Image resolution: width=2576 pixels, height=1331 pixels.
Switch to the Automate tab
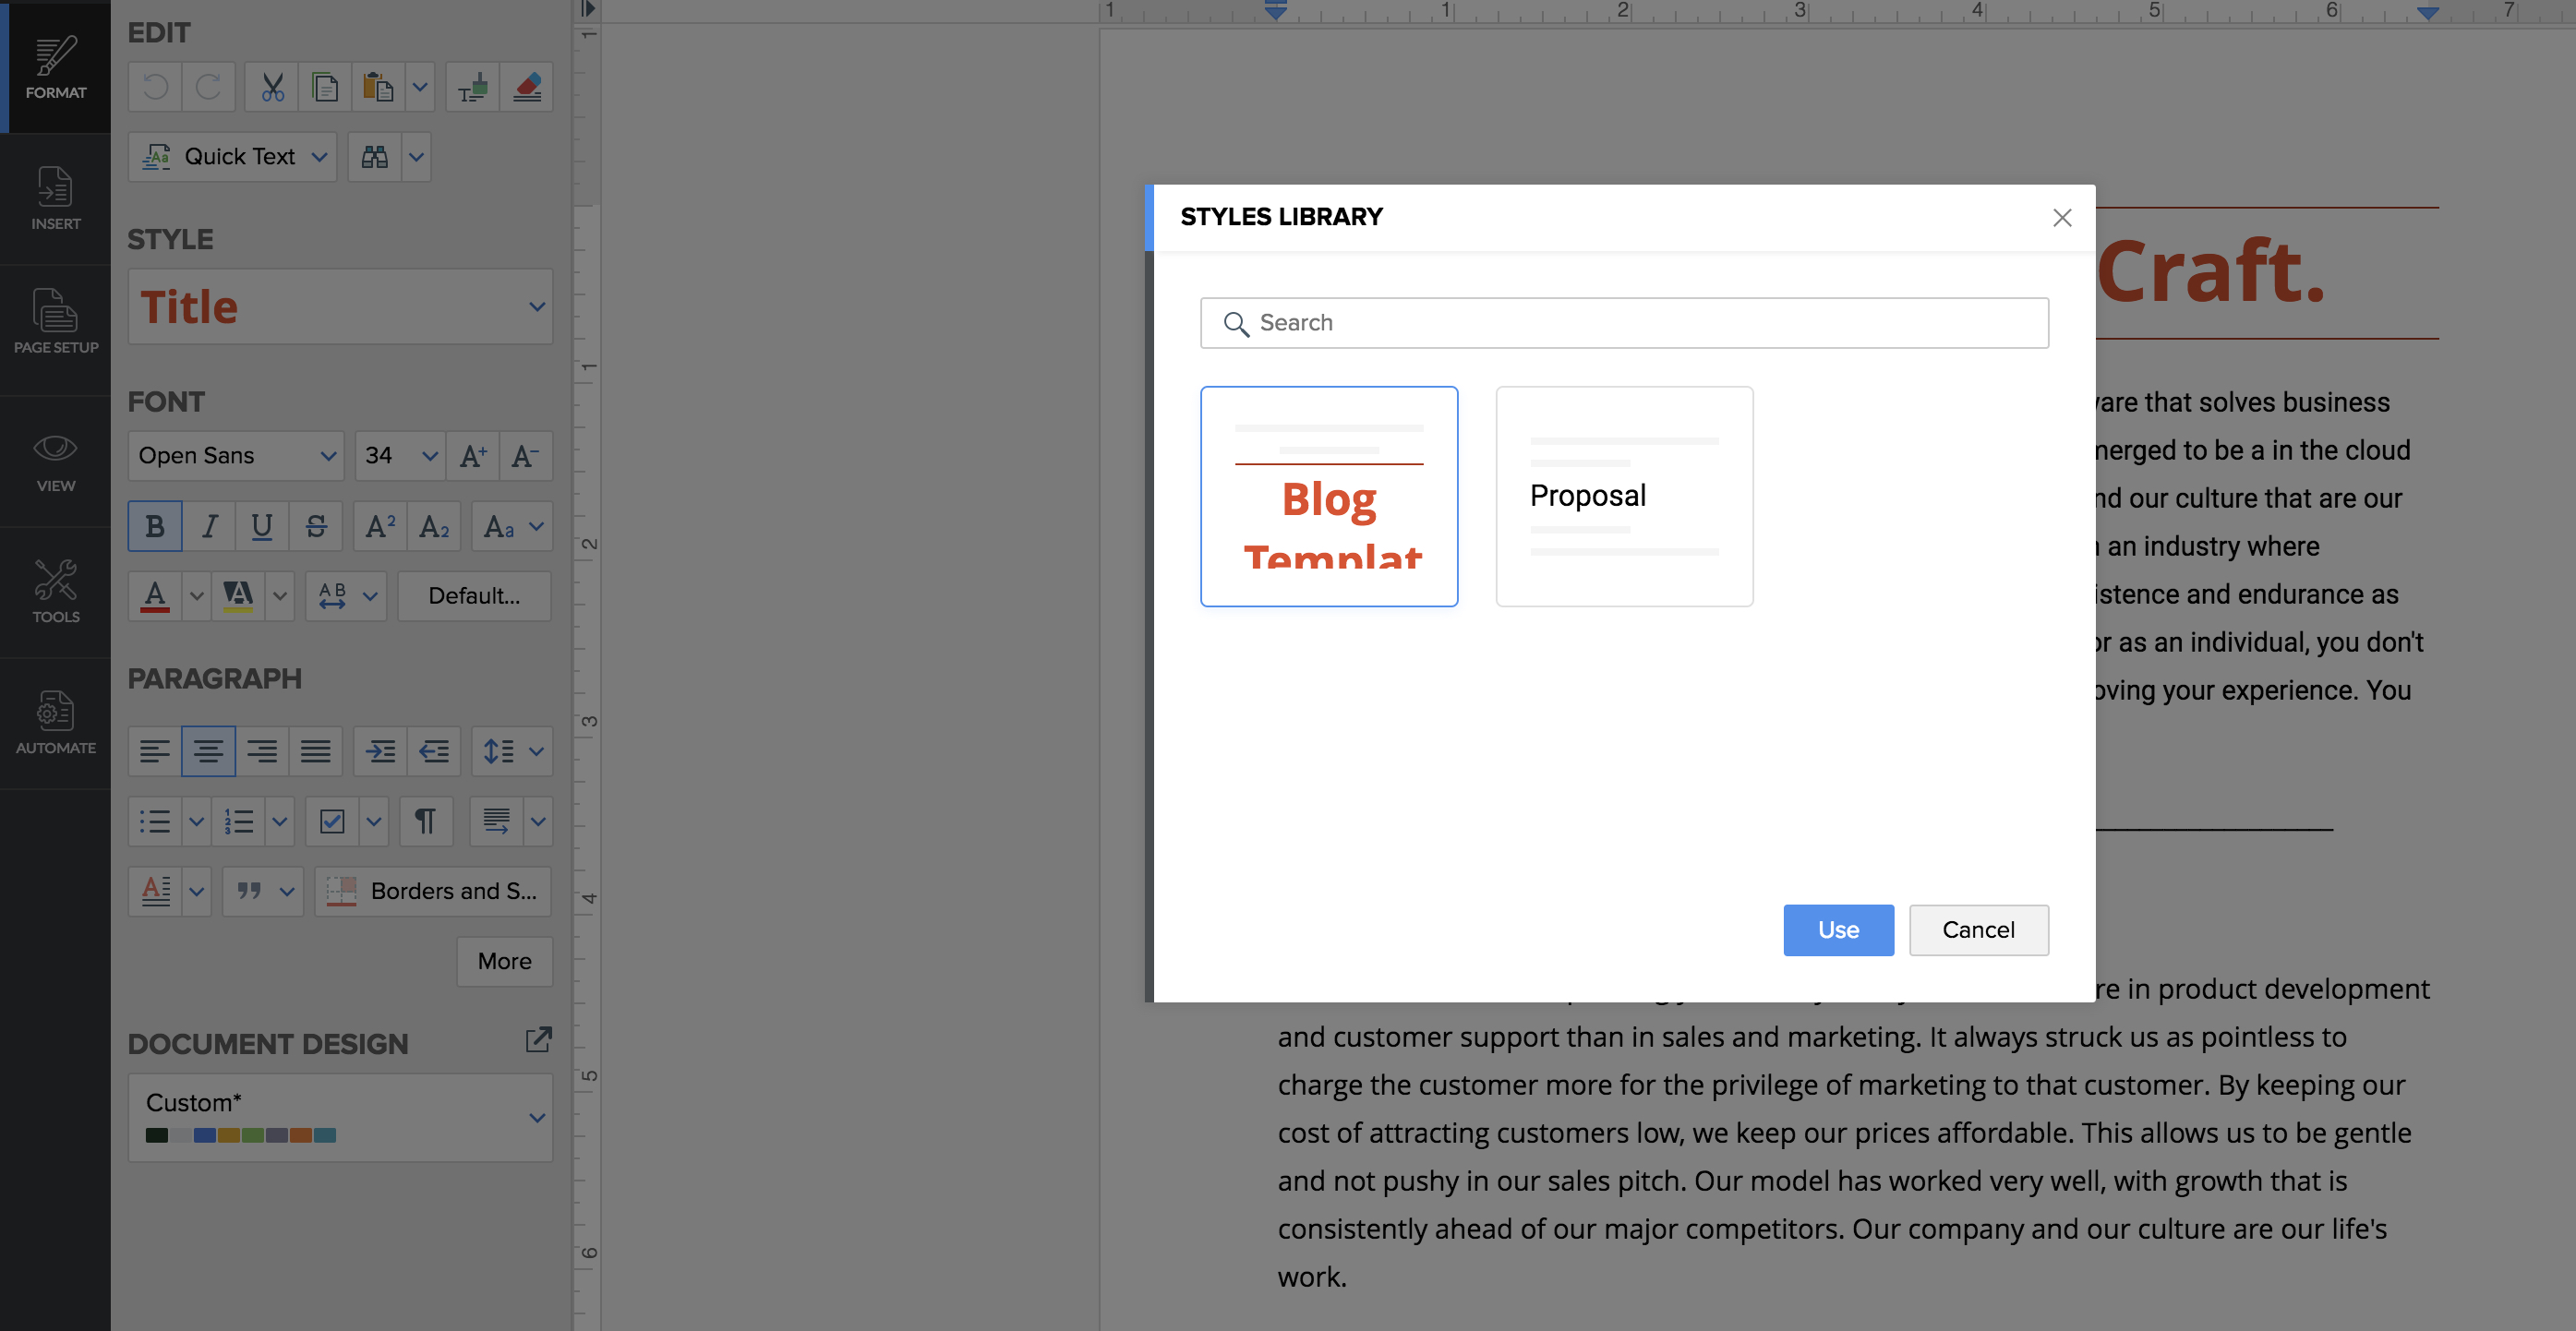pos(56,723)
